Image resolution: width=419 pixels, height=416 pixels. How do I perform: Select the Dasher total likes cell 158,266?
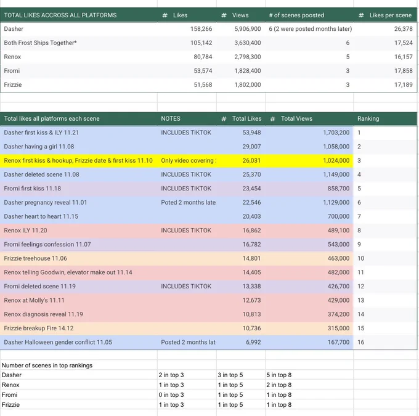[187, 29]
